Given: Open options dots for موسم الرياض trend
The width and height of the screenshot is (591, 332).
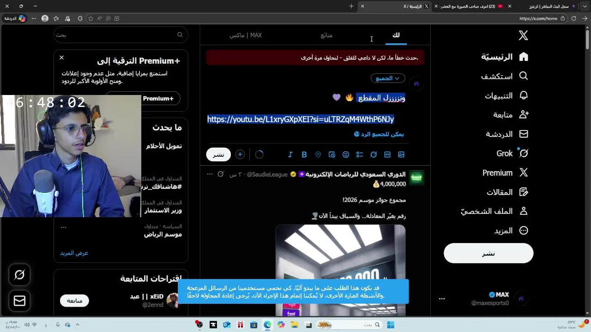Looking at the screenshot, I should (64, 227).
